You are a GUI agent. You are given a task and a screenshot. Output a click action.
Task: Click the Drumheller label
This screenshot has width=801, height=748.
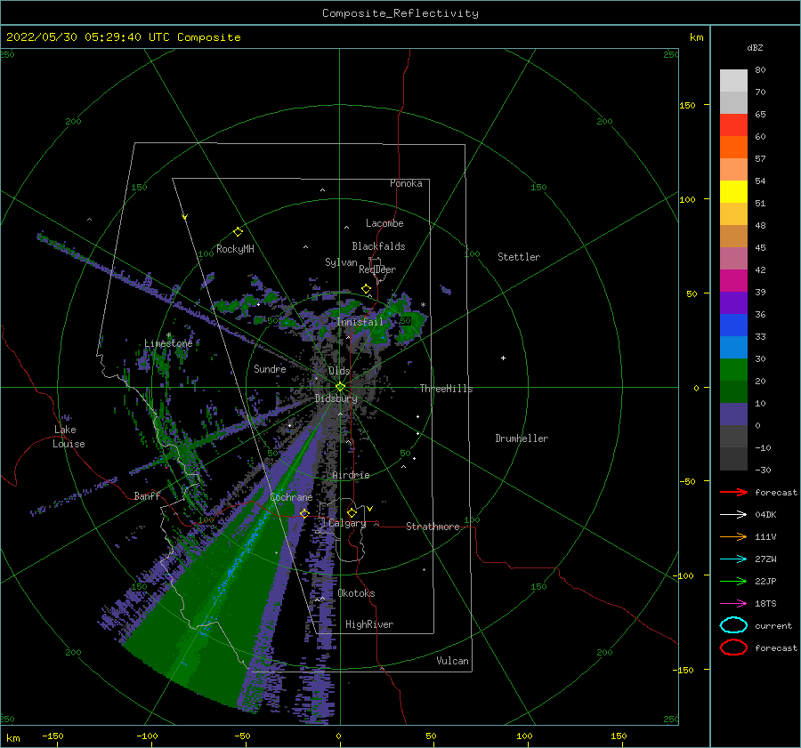pos(522,438)
